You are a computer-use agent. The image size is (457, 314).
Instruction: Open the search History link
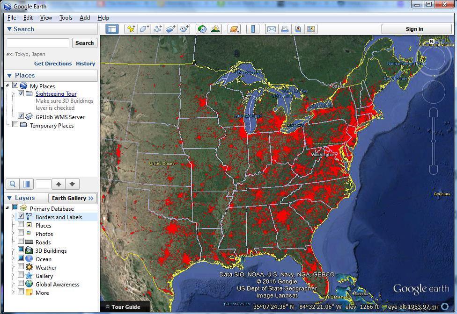pos(85,64)
